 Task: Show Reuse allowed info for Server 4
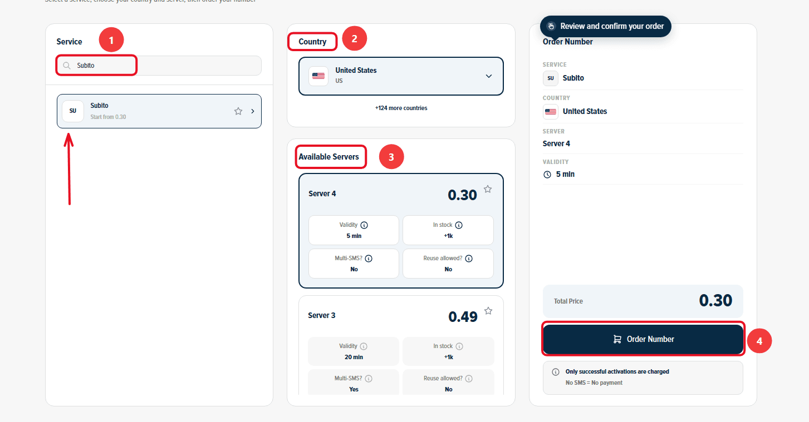(469, 259)
